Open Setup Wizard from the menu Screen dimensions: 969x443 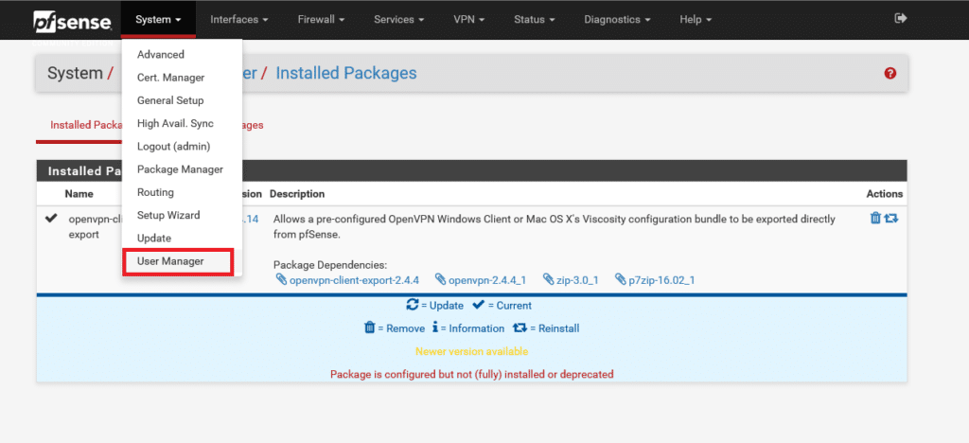(168, 216)
